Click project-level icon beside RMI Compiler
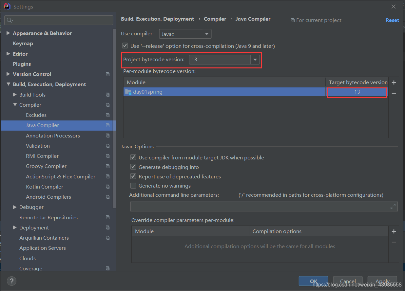Image resolution: width=405 pixels, height=291 pixels. click(x=107, y=156)
